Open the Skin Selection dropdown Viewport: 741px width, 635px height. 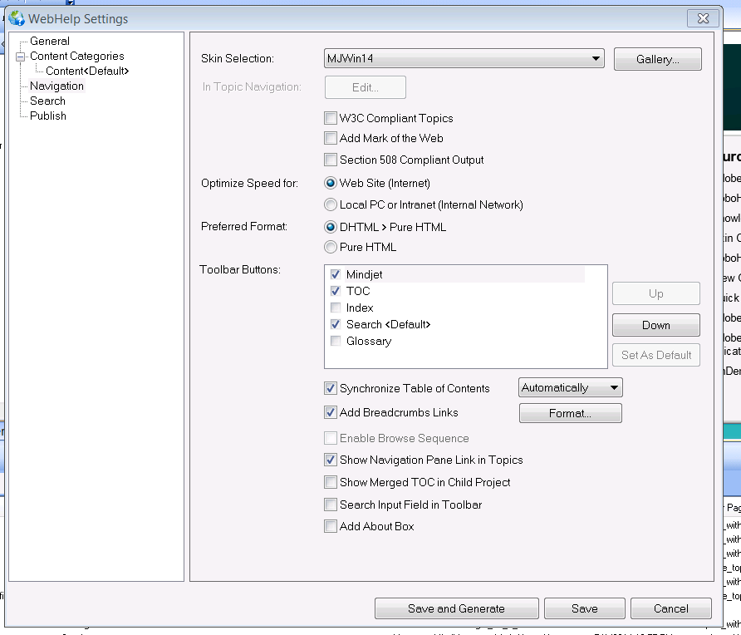click(x=464, y=59)
